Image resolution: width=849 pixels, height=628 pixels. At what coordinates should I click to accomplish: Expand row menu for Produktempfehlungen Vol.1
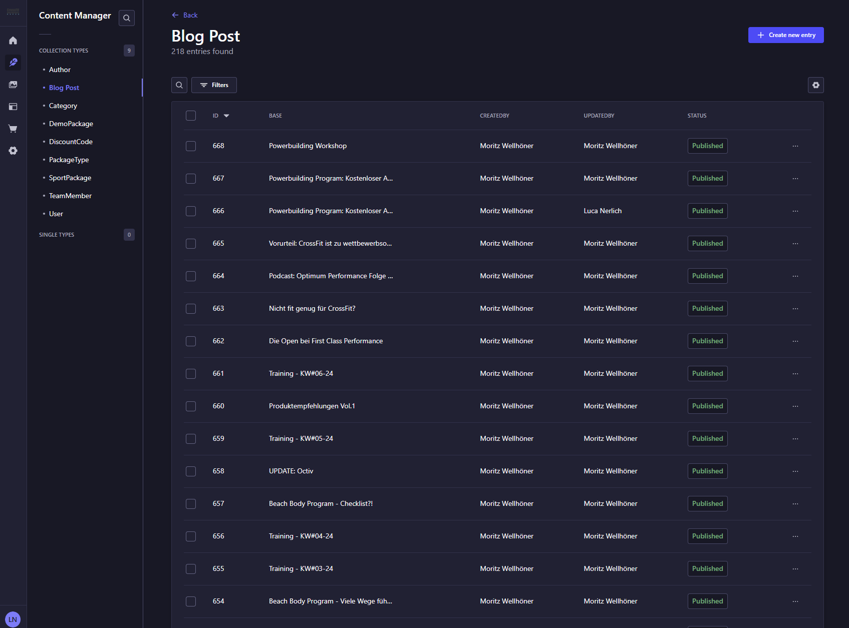pyautogui.click(x=795, y=406)
